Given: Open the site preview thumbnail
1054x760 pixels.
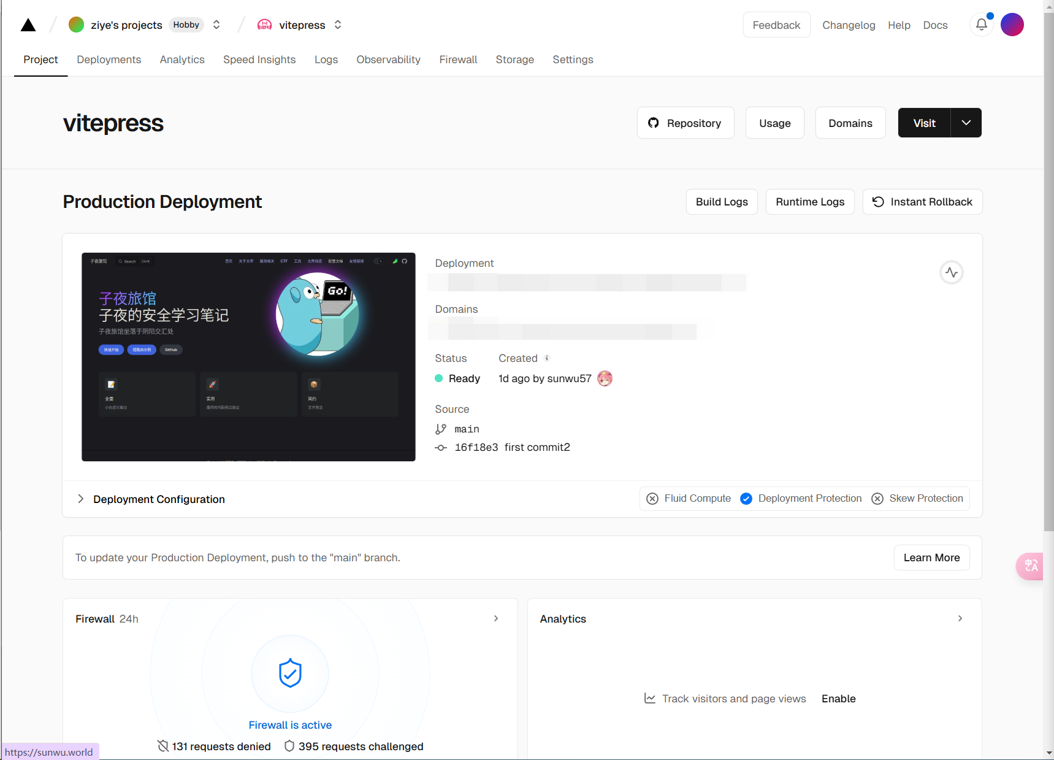Looking at the screenshot, I should pyautogui.click(x=248, y=357).
